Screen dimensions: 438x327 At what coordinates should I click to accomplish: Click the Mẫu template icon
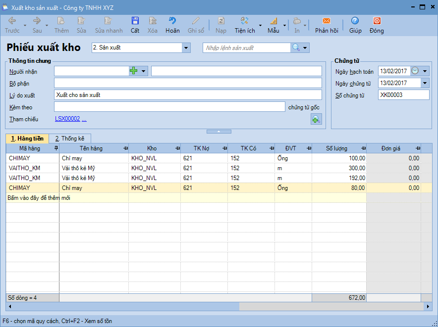(273, 25)
